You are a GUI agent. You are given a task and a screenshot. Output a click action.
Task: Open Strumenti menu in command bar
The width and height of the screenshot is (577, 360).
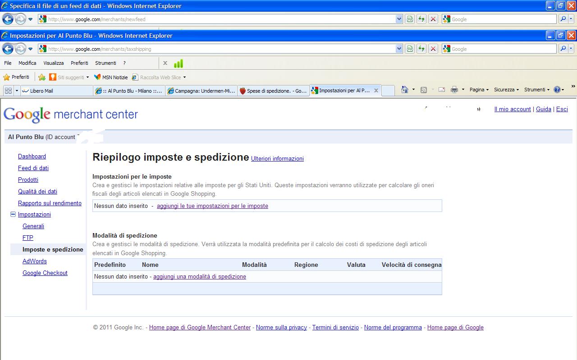pos(537,90)
